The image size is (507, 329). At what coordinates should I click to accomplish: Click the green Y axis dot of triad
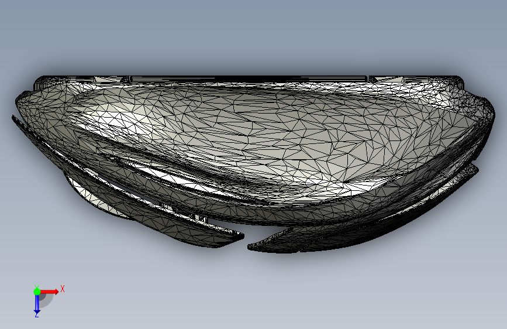point(37,292)
